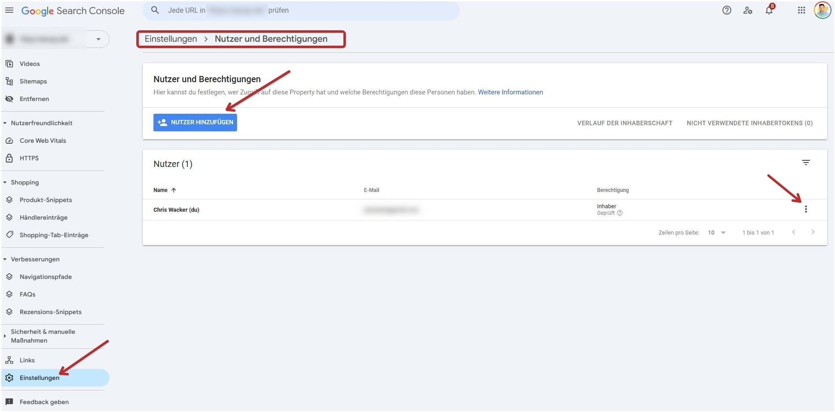Open the three-dot menu for Chris Wacker
This screenshot has width=835, height=412.
pos(806,210)
